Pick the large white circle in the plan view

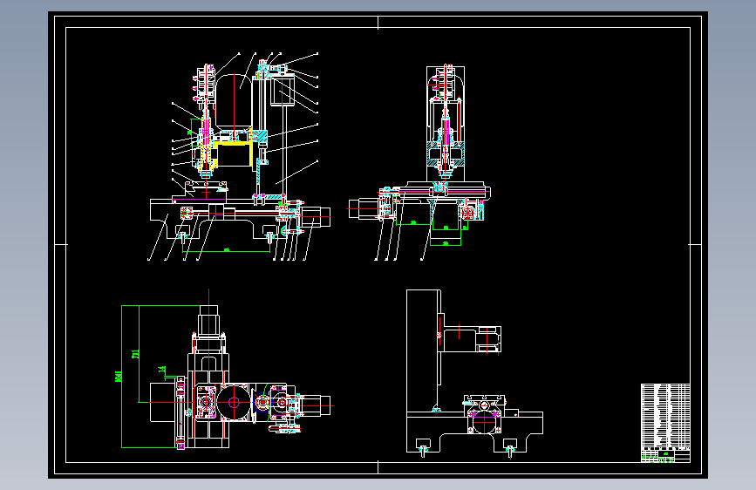pyautogui.click(x=234, y=402)
